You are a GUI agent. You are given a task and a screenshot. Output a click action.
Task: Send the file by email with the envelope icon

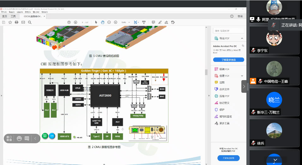coord(23,22)
